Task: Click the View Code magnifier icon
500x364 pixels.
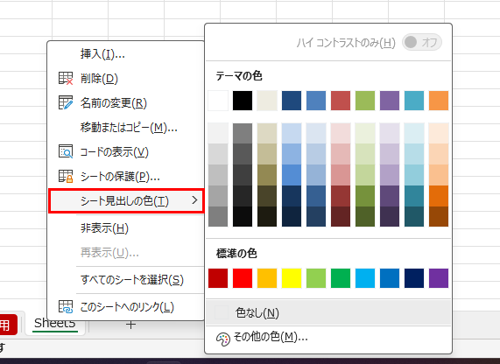Action: point(66,151)
